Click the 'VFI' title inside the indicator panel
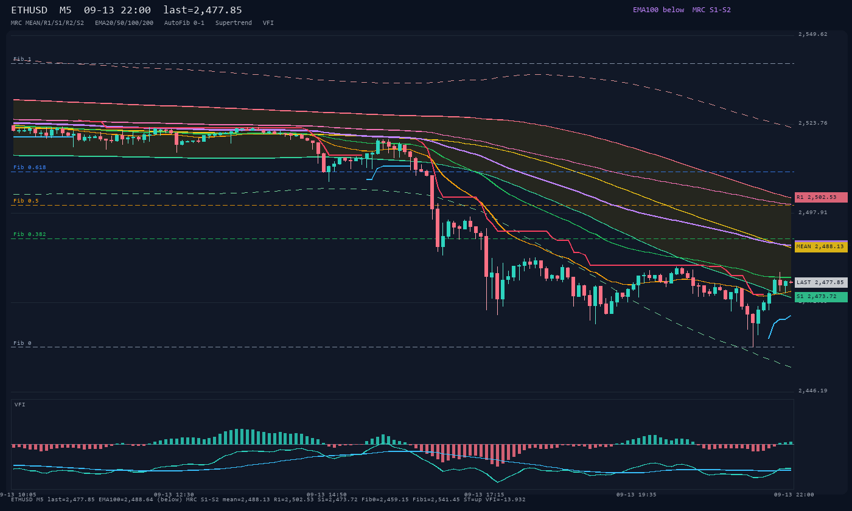 tap(20, 405)
